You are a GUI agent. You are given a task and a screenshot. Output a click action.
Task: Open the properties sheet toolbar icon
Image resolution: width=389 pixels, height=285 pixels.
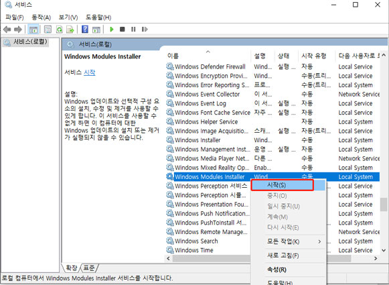tap(48, 30)
